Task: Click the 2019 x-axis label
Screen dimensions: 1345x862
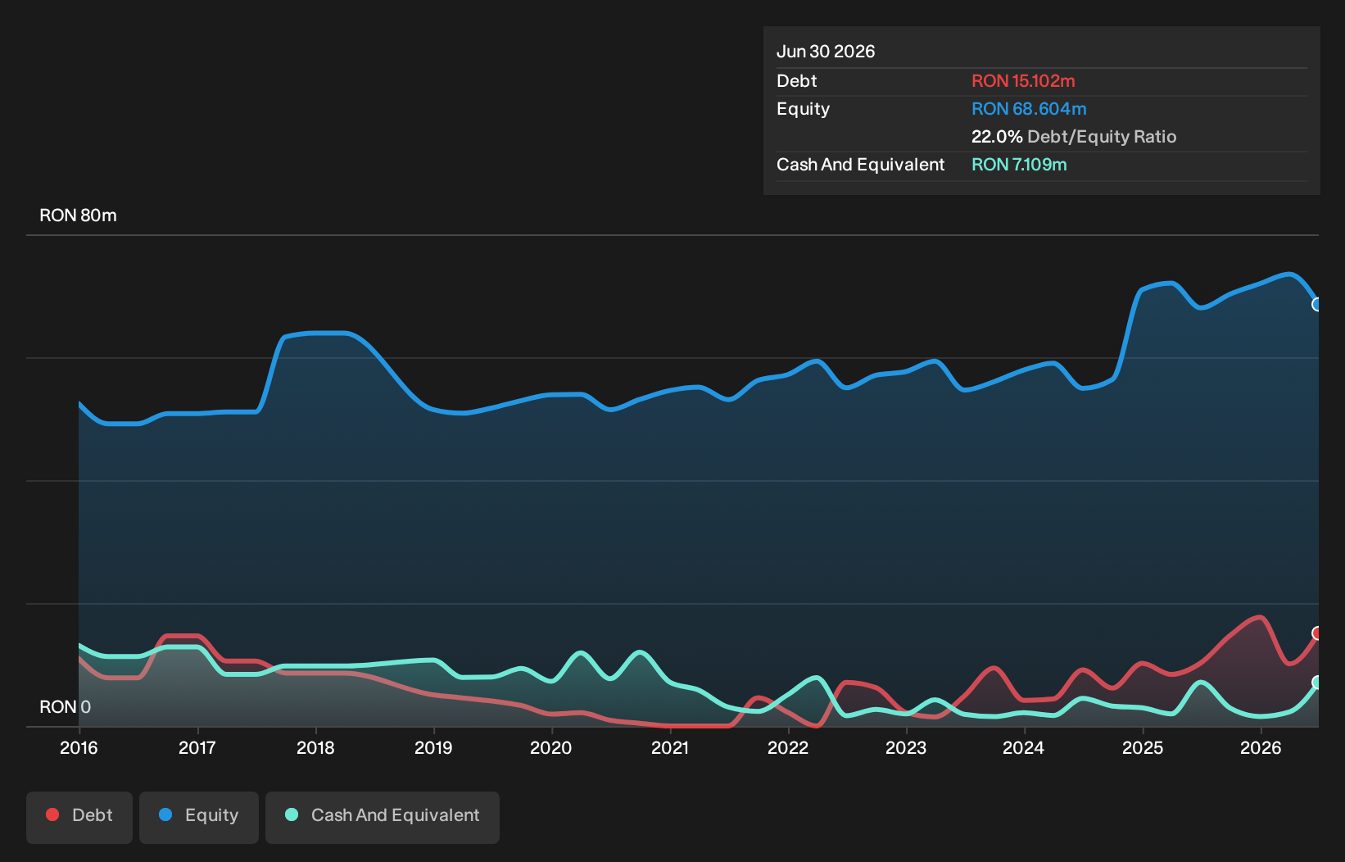Action: [433, 747]
